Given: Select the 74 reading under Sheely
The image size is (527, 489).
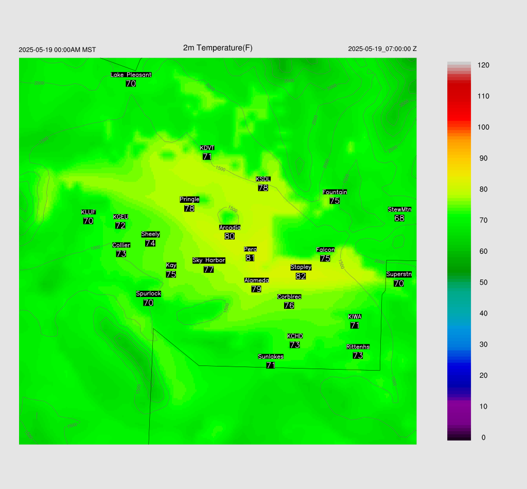Looking at the screenshot, I should (150, 243).
